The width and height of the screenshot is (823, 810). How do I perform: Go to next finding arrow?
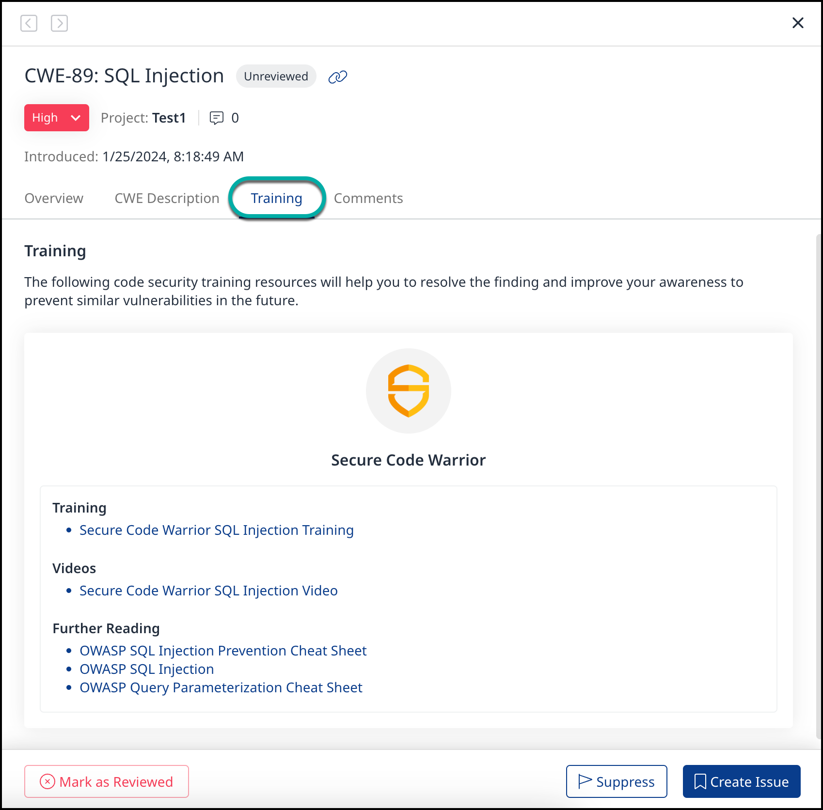pyautogui.click(x=59, y=23)
